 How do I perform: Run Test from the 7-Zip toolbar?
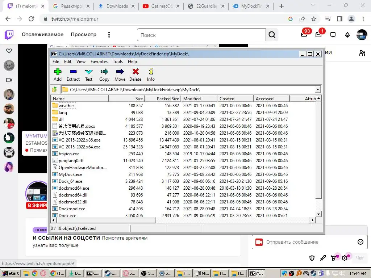click(89, 75)
